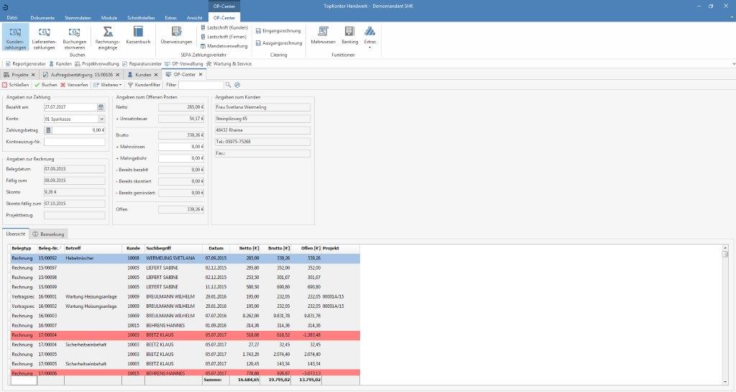Launch Reportgenerator from quick bar

(x=25, y=64)
